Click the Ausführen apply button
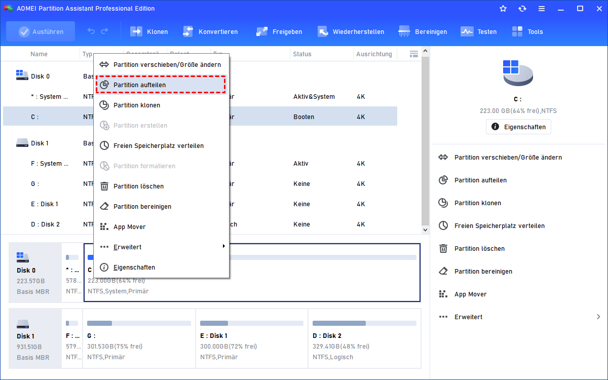This screenshot has width=608, height=380. (41, 31)
